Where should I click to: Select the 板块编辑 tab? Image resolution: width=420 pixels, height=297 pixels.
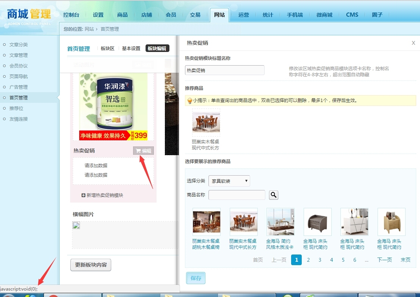point(157,48)
